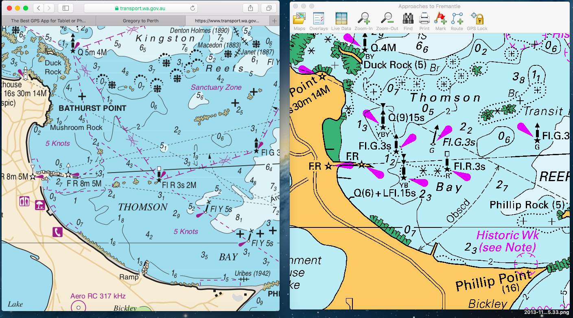Print the chart using Print icon
The image size is (573, 318).
tap(424, 19)
